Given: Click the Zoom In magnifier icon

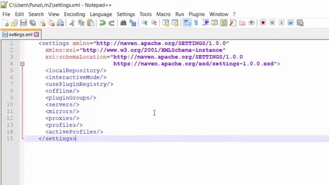Looking at the screenshot, I should click(144, 23).
